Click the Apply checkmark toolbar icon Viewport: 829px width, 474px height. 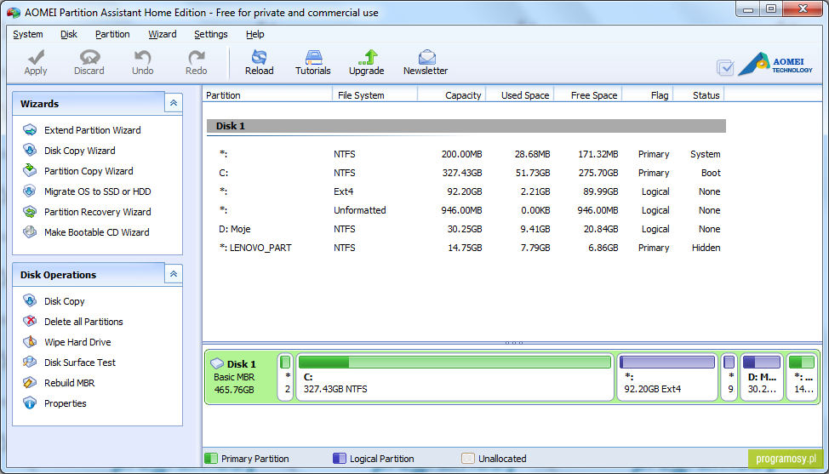pyautogui.click(x=36, y=56)
